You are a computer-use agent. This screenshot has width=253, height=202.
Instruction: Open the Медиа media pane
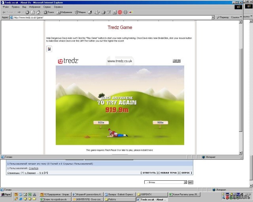[x=80, y=12]
